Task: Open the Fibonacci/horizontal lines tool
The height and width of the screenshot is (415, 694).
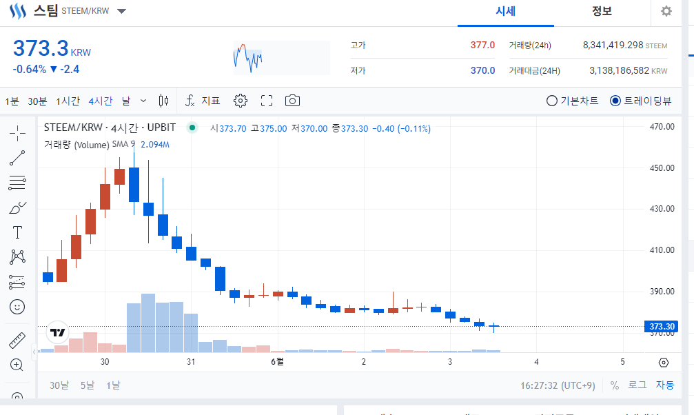Action: click(17, 183)
